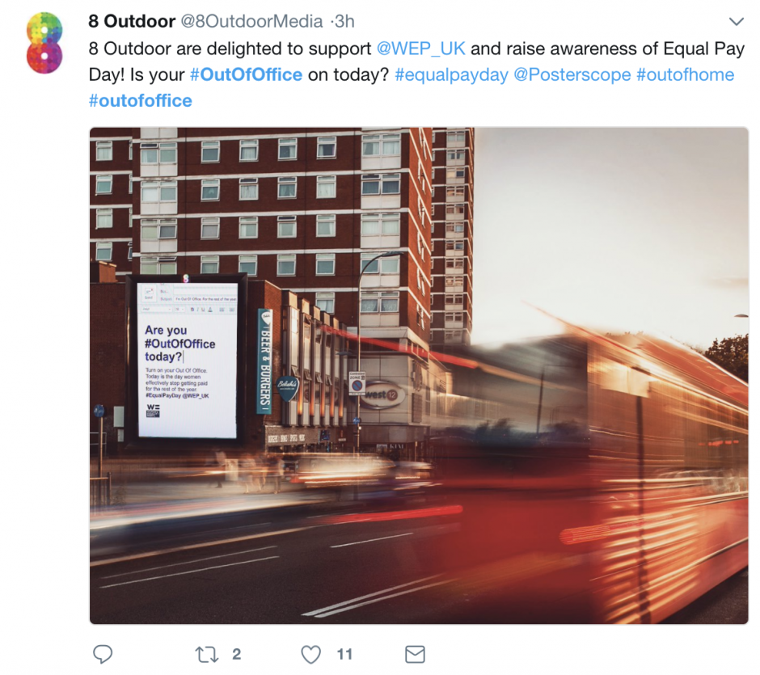Click the envelope direct message icon
The width and height of the screenshot is (760, 675).
tap(415, 654)
